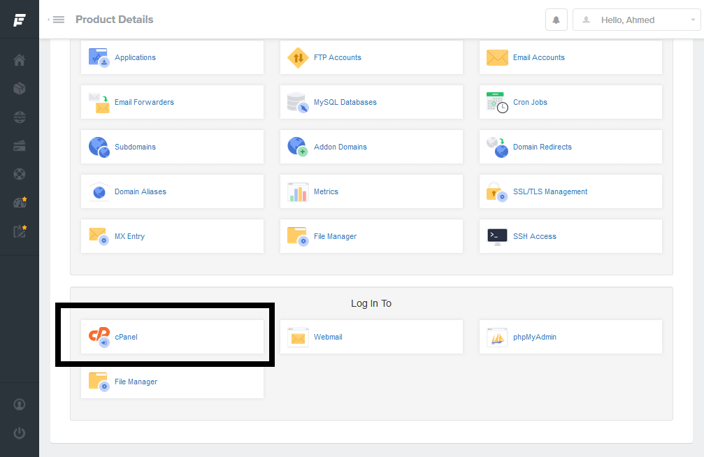Open SSL/TLS Management link
The width and height of the screenshot is (704, 457).
click(x=550, y=191)
